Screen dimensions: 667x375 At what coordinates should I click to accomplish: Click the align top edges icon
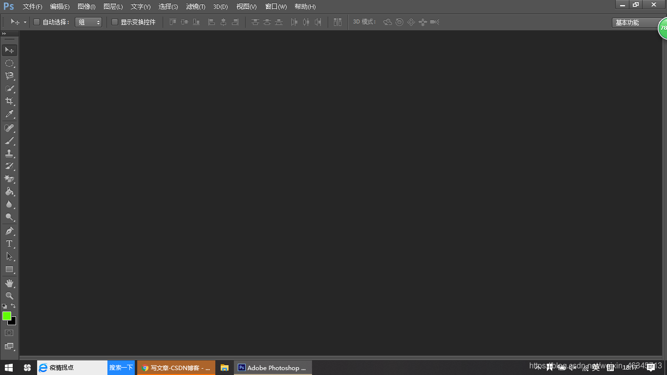point(173,22)
